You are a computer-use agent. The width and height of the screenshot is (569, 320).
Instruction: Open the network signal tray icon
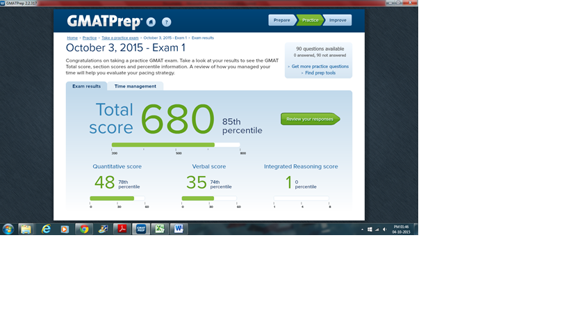click(377, 230)
